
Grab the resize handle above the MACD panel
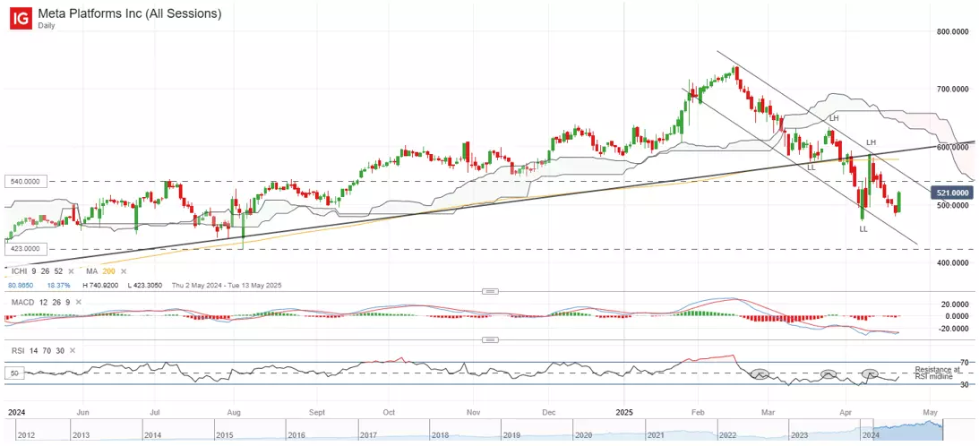tap(491, 291)
